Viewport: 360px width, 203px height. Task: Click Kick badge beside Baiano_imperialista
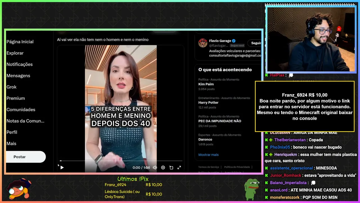[266, 183]
